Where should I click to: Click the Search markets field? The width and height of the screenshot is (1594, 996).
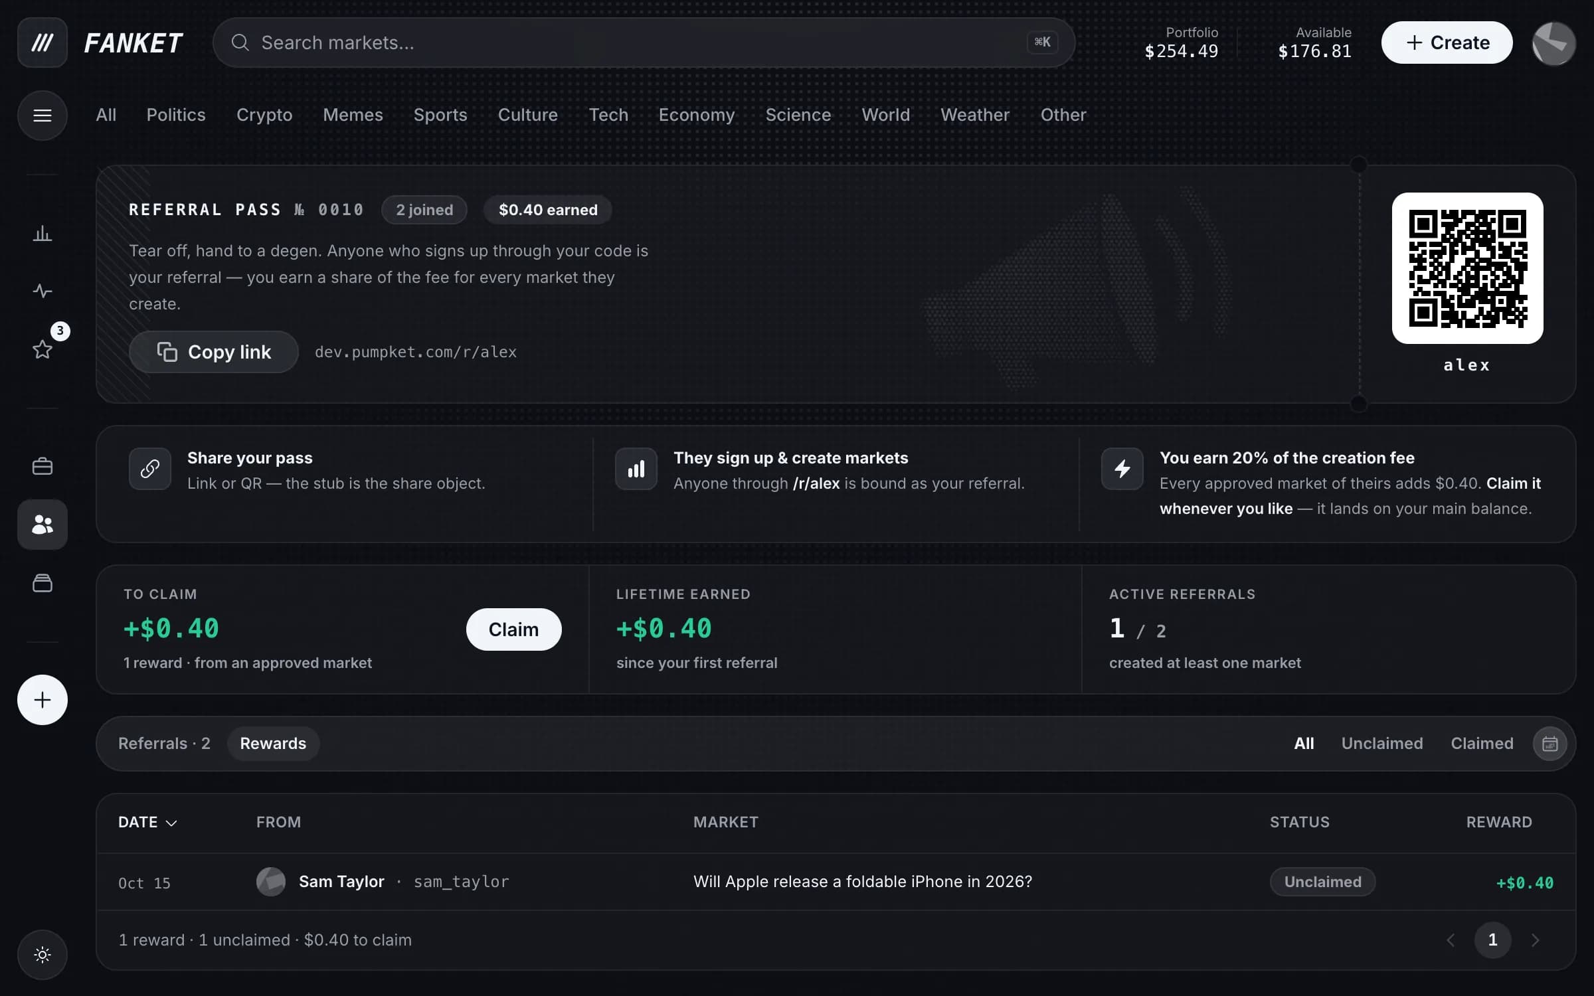(x=644, y=42)
